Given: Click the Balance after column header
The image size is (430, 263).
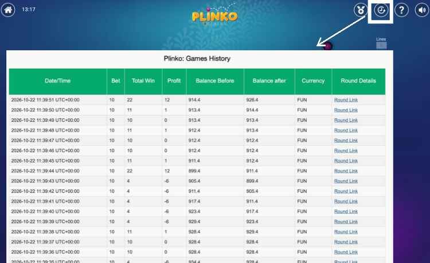Looking at the screenshot, I should click(269, 81).
